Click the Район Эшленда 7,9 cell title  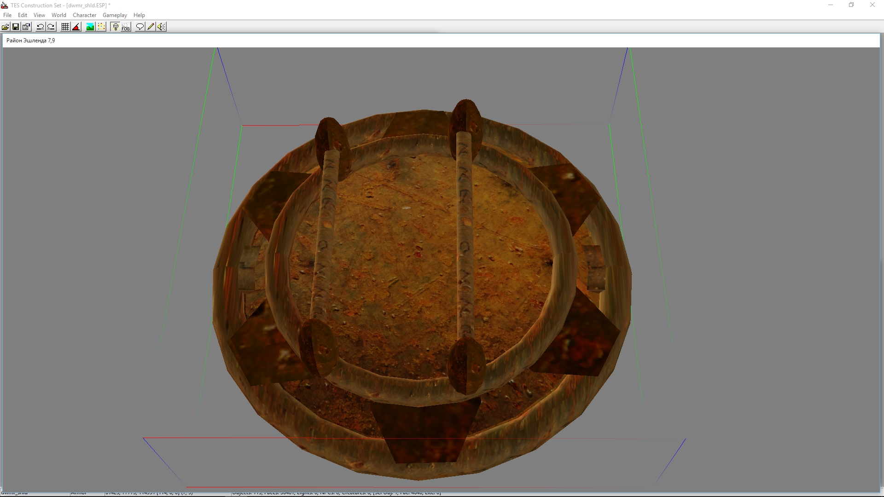[x=31, y=40]
